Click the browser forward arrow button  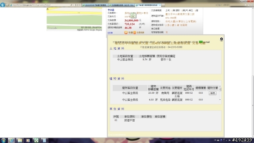[x=7, y=5]
